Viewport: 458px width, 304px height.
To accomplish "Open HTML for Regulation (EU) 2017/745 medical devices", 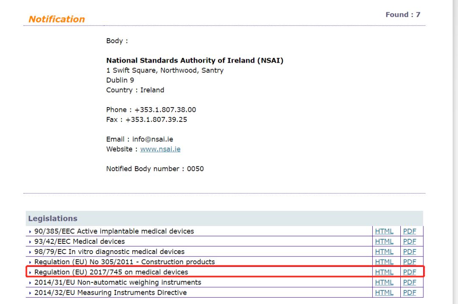I will [x=384, y=272].
